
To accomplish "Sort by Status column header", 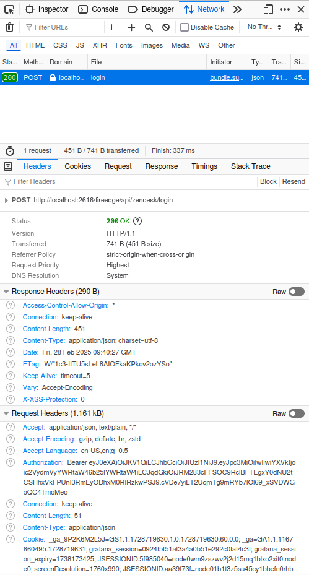I will [10, 62].
